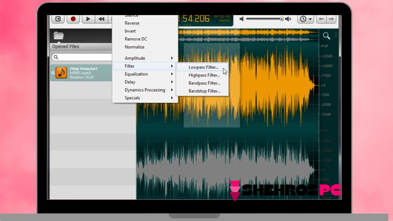393x221 pixels.
Task: Click the Sleep Away.mp3 music note icon
Action: [61, 73]
